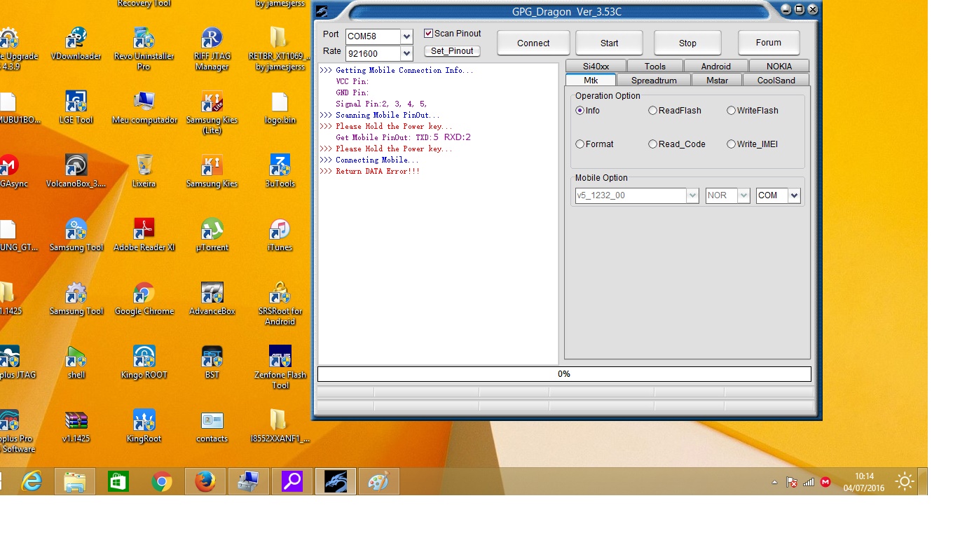The width and height of the screenshot is (953, 538).
Task: Switch to the Android tab
Action: (x=716, y=67)
